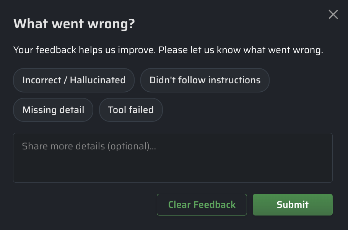The height and width of the screenshot is (230, 348).
Task: Click the X icon in the dialog corner
Action: pos(333,15)
